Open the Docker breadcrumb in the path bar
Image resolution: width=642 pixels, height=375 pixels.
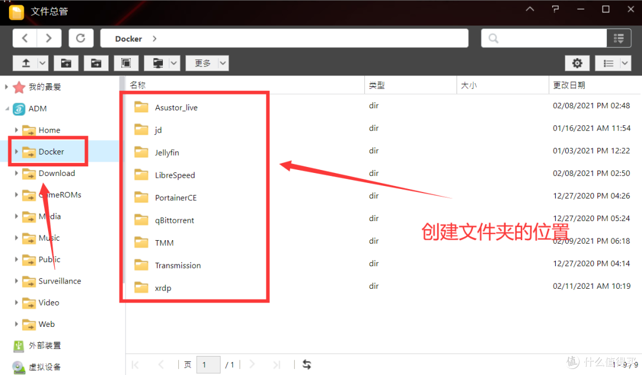[128, 38]
